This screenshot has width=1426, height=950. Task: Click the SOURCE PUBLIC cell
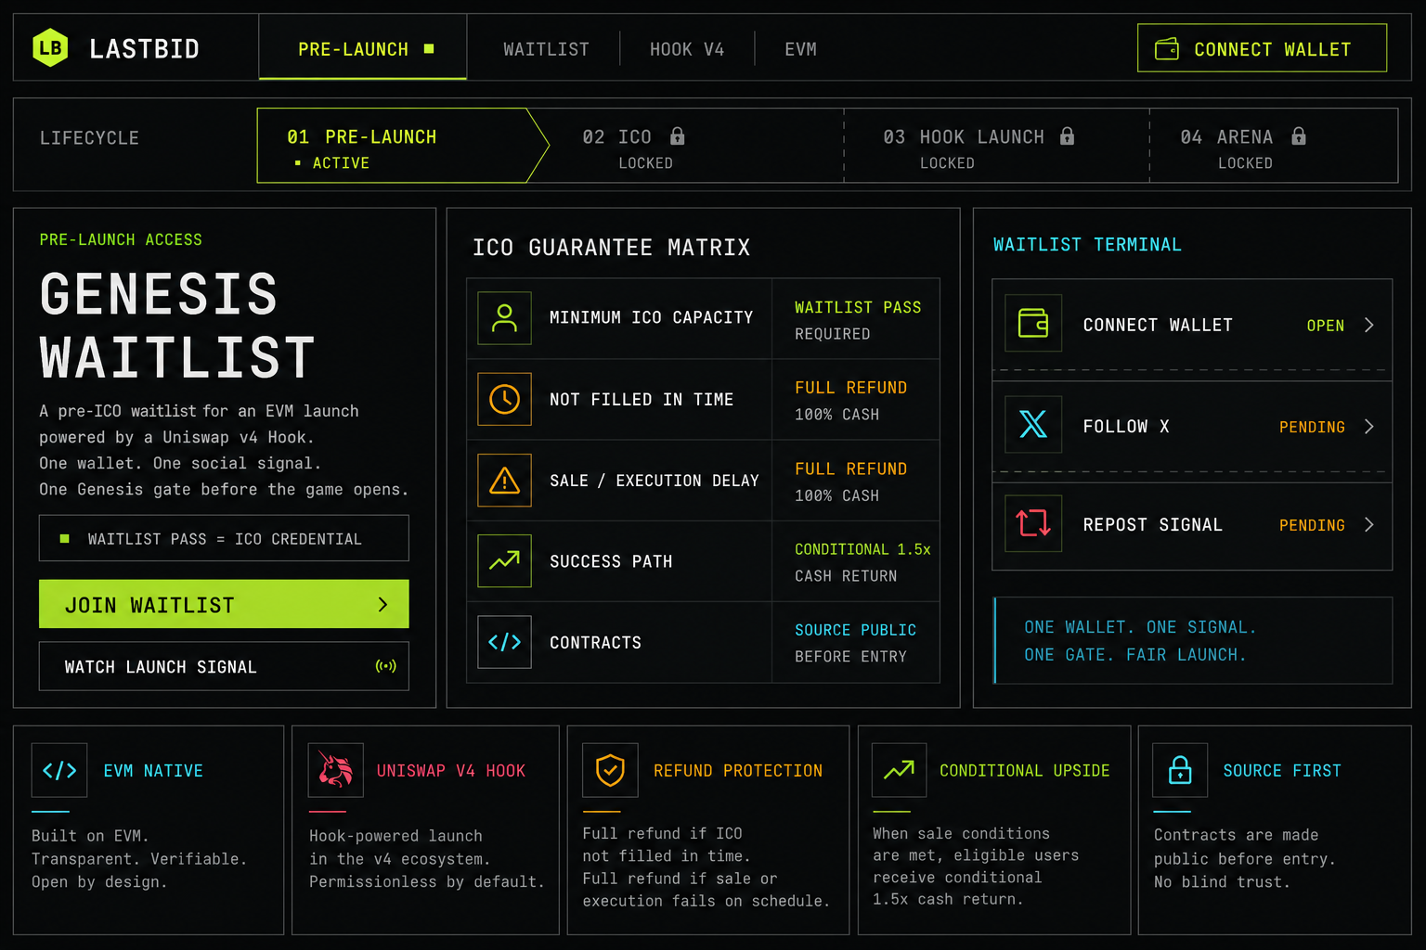pos(856,642)
